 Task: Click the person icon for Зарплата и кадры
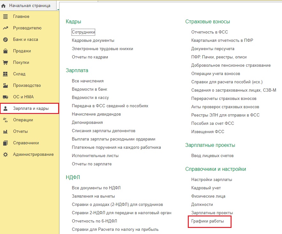(x=5, y=109)
